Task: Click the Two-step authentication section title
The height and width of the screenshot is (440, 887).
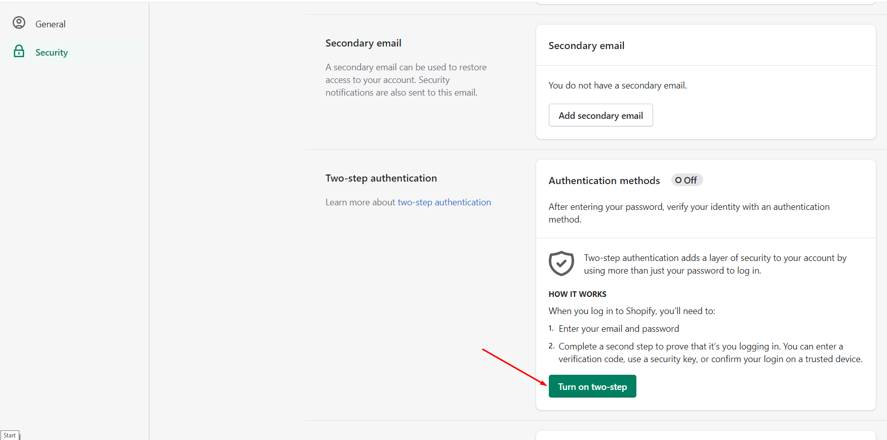Action: (x=381, y=178)
